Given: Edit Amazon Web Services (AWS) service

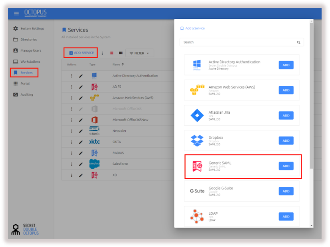Looking at the screenshot, I should [x=81, y=98].
